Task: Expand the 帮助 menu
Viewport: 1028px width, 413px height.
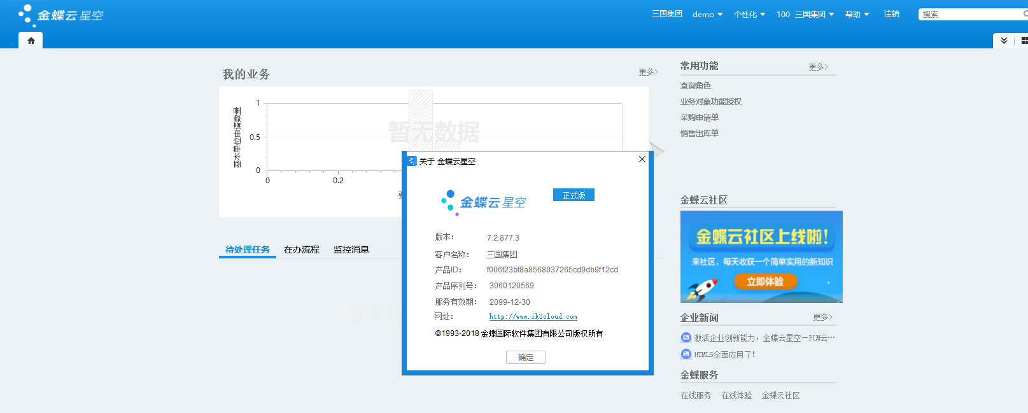Action: (857, 15)
